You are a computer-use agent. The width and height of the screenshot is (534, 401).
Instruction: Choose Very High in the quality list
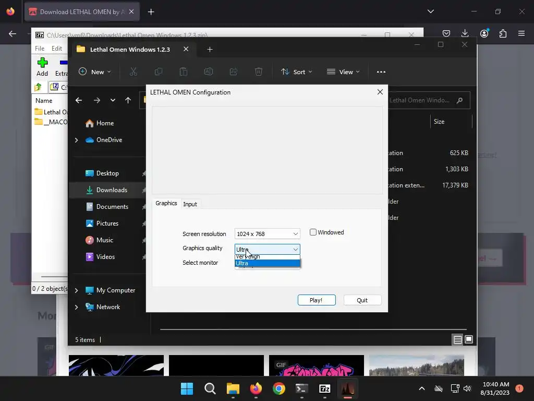pos(268,257)
